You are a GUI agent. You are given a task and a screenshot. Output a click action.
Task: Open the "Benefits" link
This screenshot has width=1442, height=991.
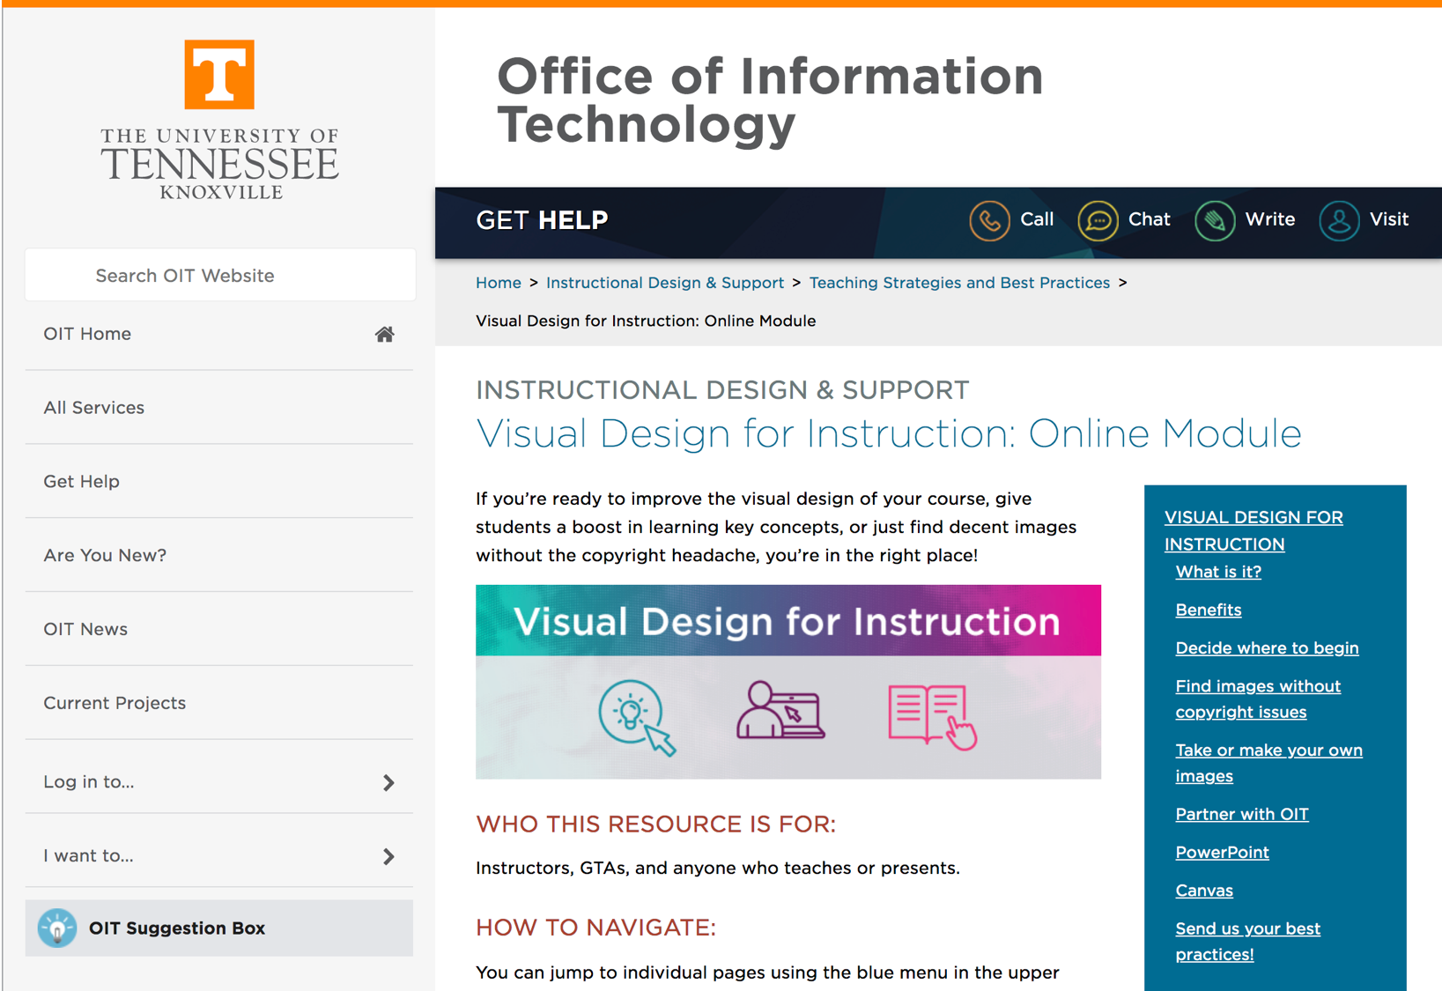[x=1208, y=610]
